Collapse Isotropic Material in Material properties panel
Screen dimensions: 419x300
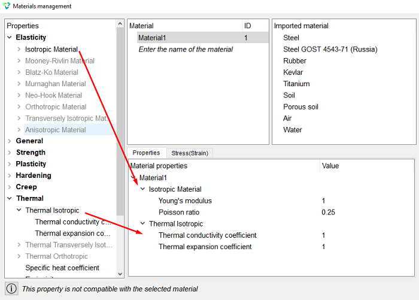pos(142,189)
